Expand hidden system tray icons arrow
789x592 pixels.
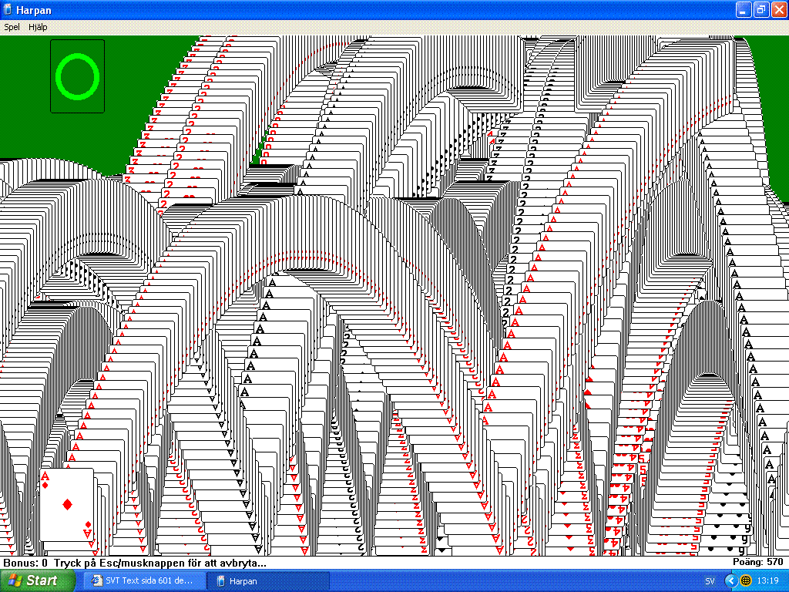730,580
